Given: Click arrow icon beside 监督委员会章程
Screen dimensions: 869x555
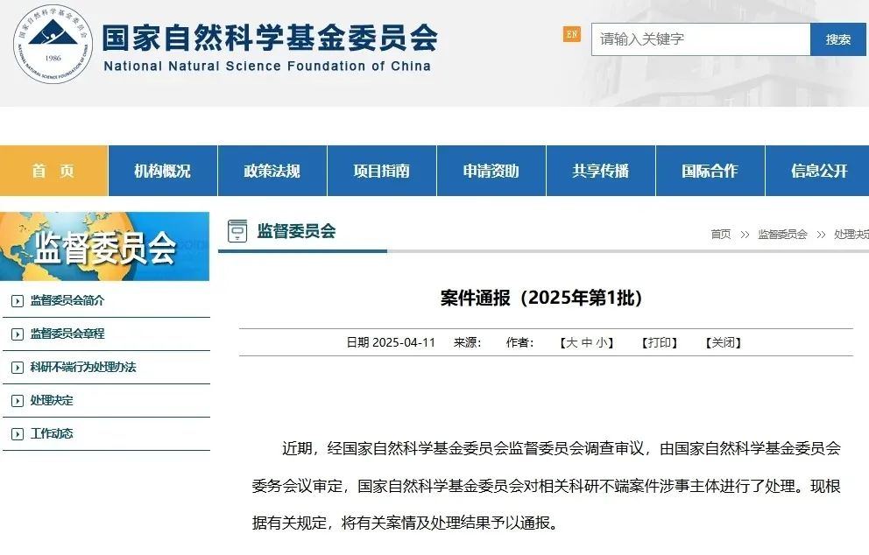Looking at the screenshot, I should tap(17, 334).
